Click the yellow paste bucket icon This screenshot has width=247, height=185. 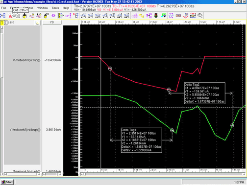pyautogui.click(x=25, y=16)
